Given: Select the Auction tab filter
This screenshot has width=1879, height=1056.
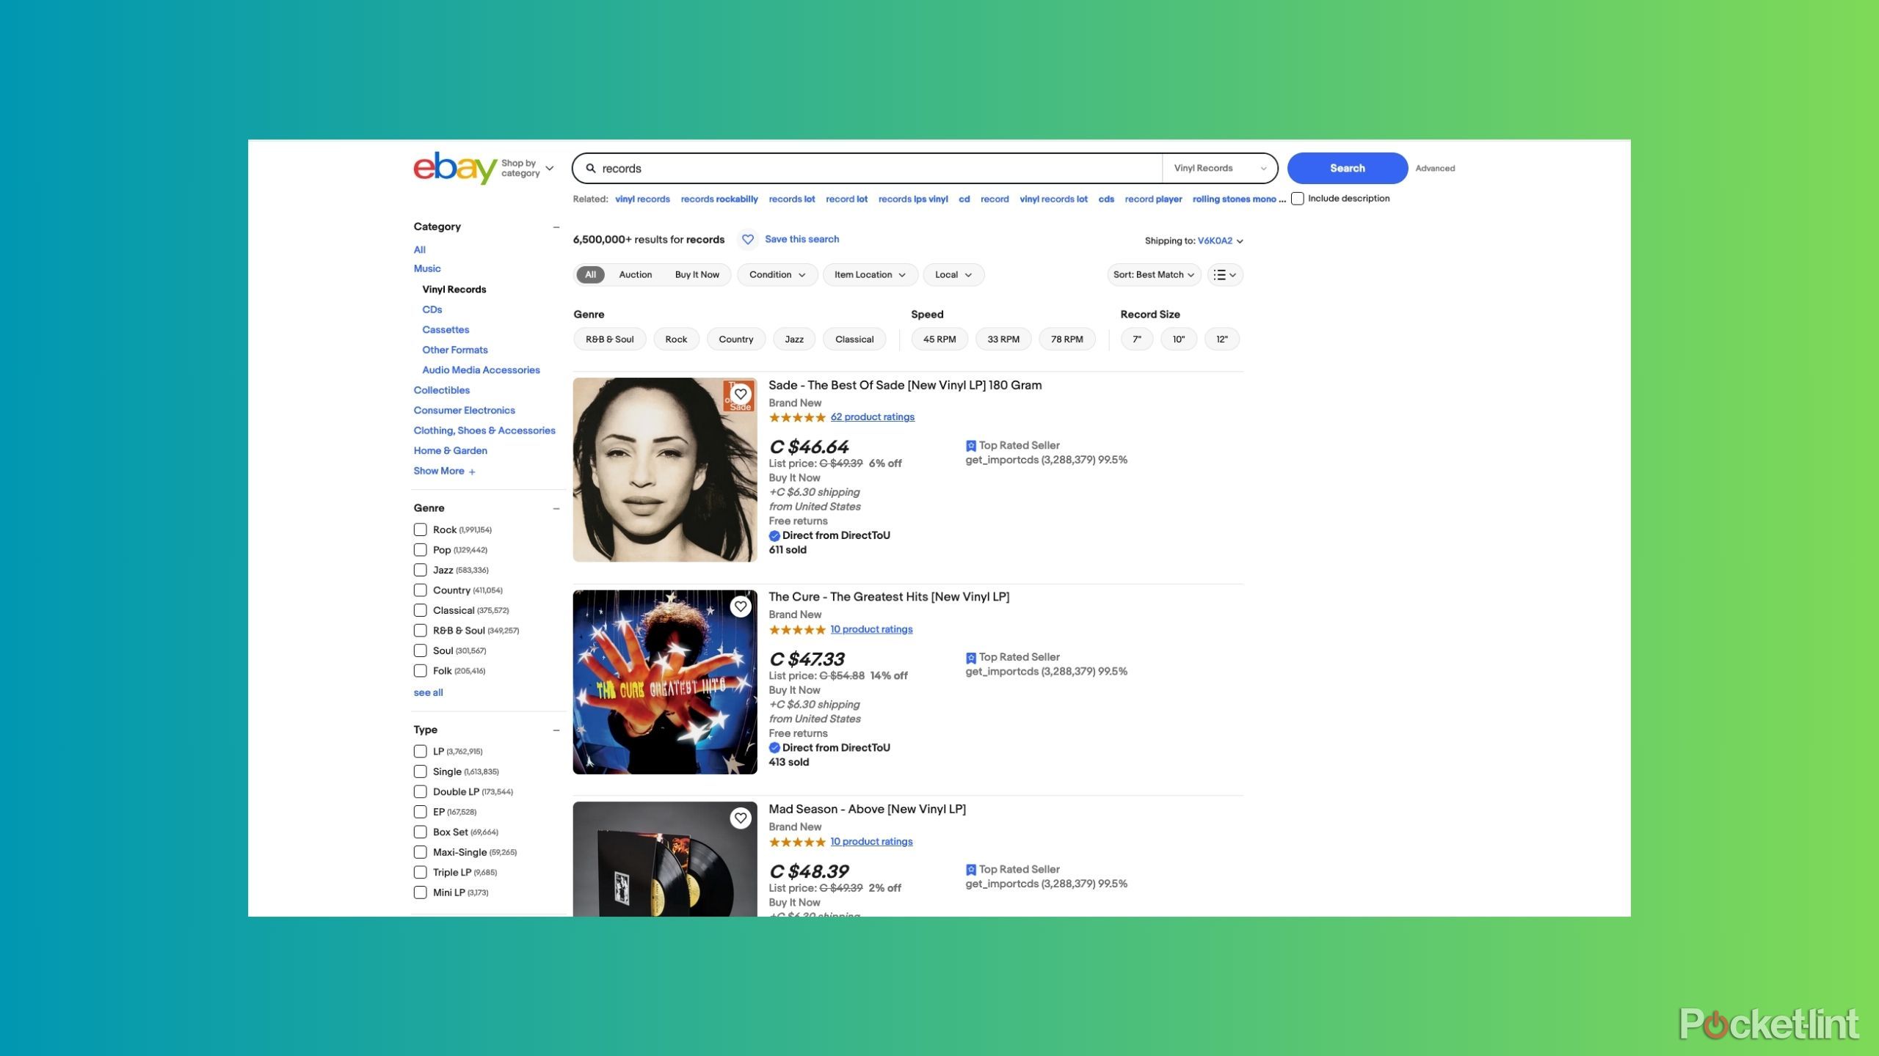Looking at the screenshot, I should click(x=635, y=275).
